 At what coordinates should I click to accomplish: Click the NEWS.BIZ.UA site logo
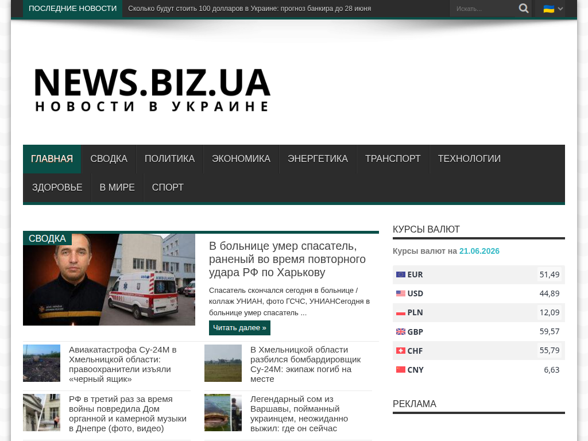click(x=152, y=90)
